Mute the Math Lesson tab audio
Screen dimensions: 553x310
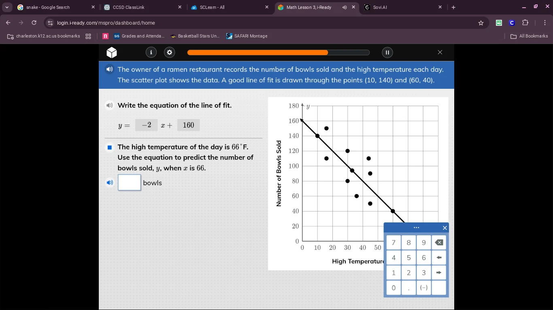[345, 7]
